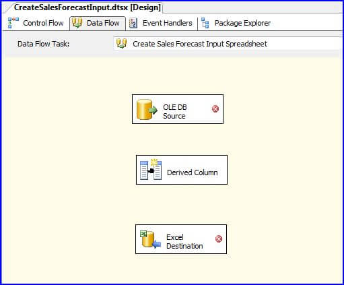Image resolution: width=344 pixels, height=285 pixels.
Task: Switch to the Control Flow tab
Action: [36, 23]
